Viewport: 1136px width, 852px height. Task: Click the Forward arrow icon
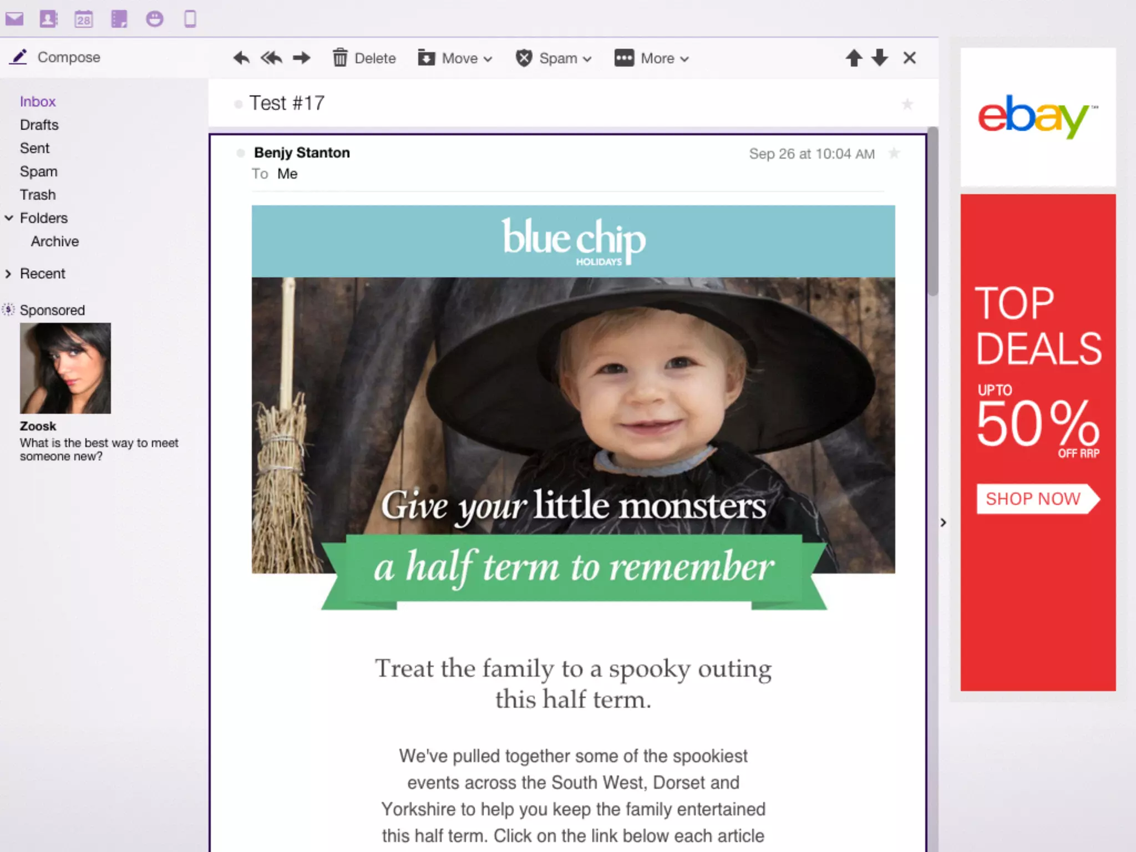302,58
